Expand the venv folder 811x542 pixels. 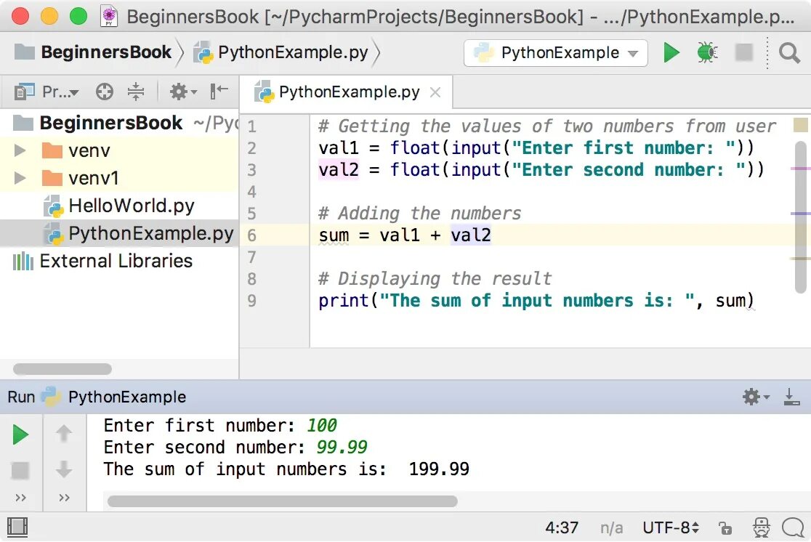pos(20,150)
